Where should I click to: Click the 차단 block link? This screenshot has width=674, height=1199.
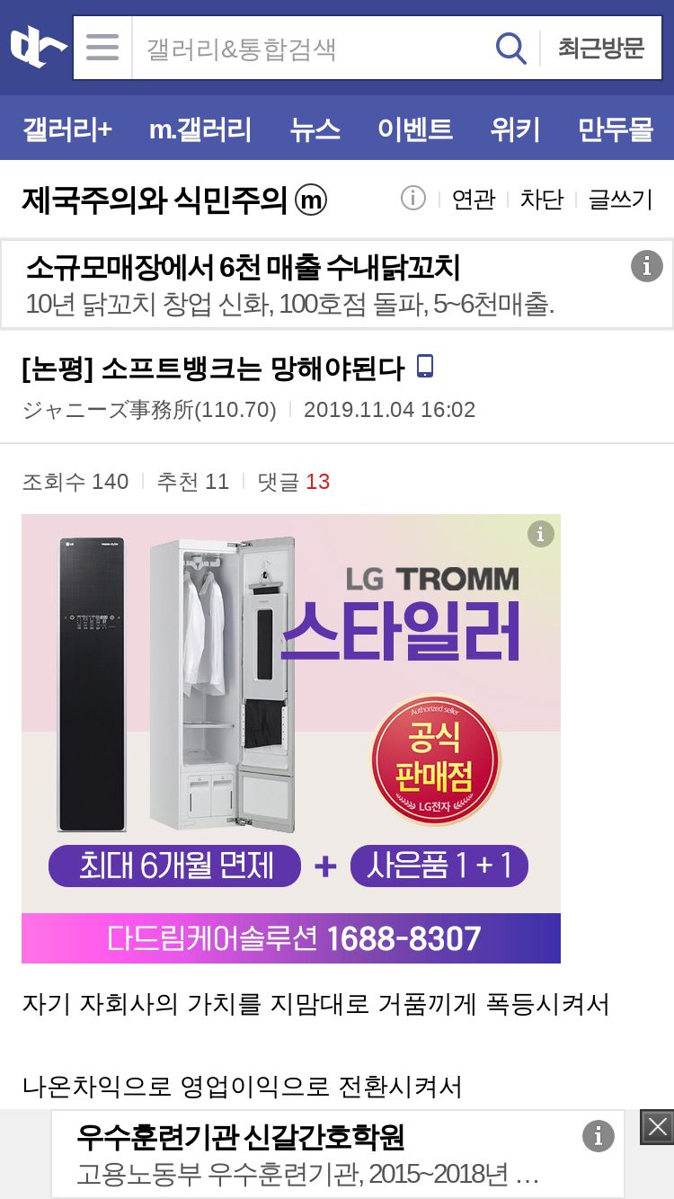(x=542, y=199)
